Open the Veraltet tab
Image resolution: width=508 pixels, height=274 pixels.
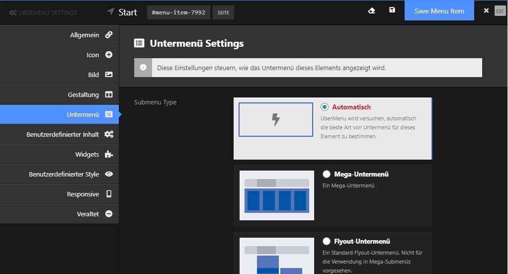pyautogui.click(x=59, y=214)
